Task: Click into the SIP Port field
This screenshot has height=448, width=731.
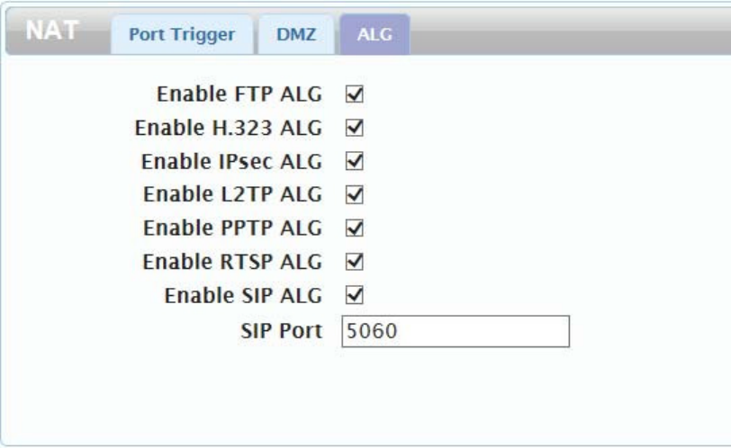Action: click(455, 331)
